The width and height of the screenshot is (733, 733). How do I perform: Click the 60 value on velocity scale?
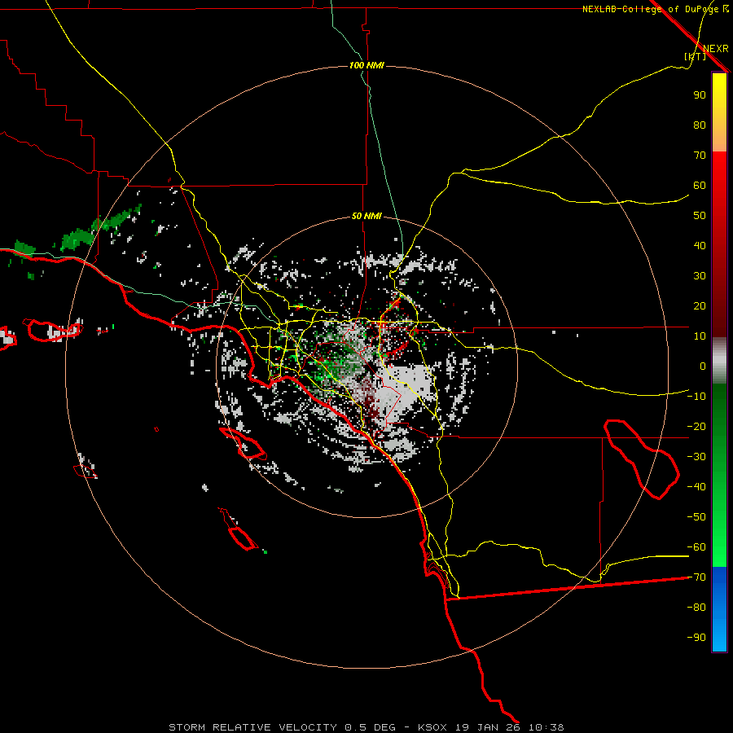[700, 186]
